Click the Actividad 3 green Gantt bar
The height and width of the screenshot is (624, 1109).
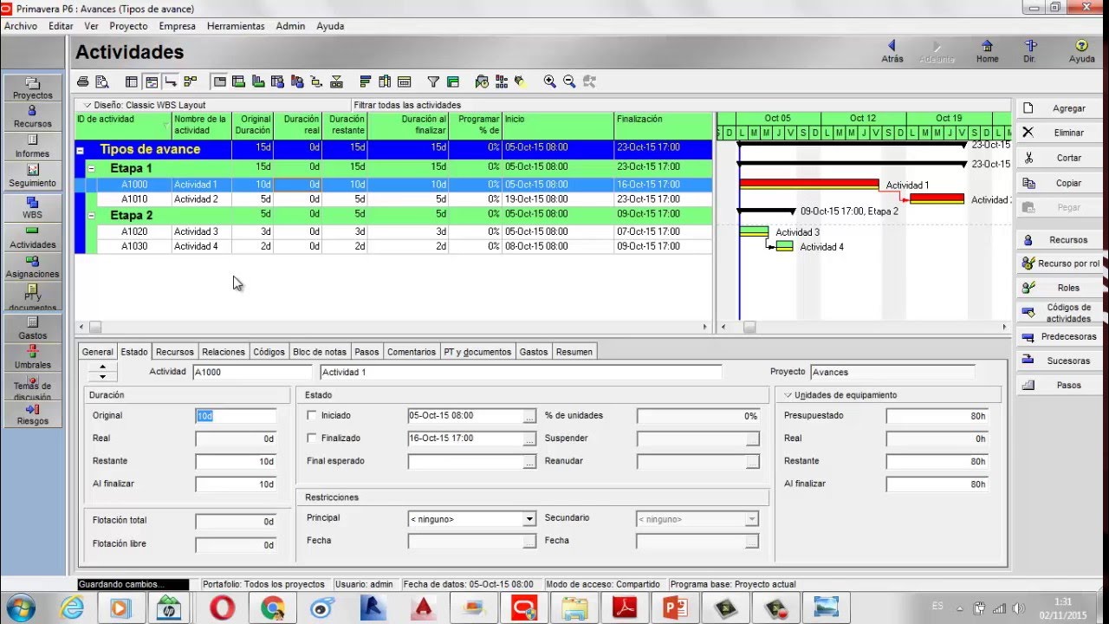coord(754,231)
